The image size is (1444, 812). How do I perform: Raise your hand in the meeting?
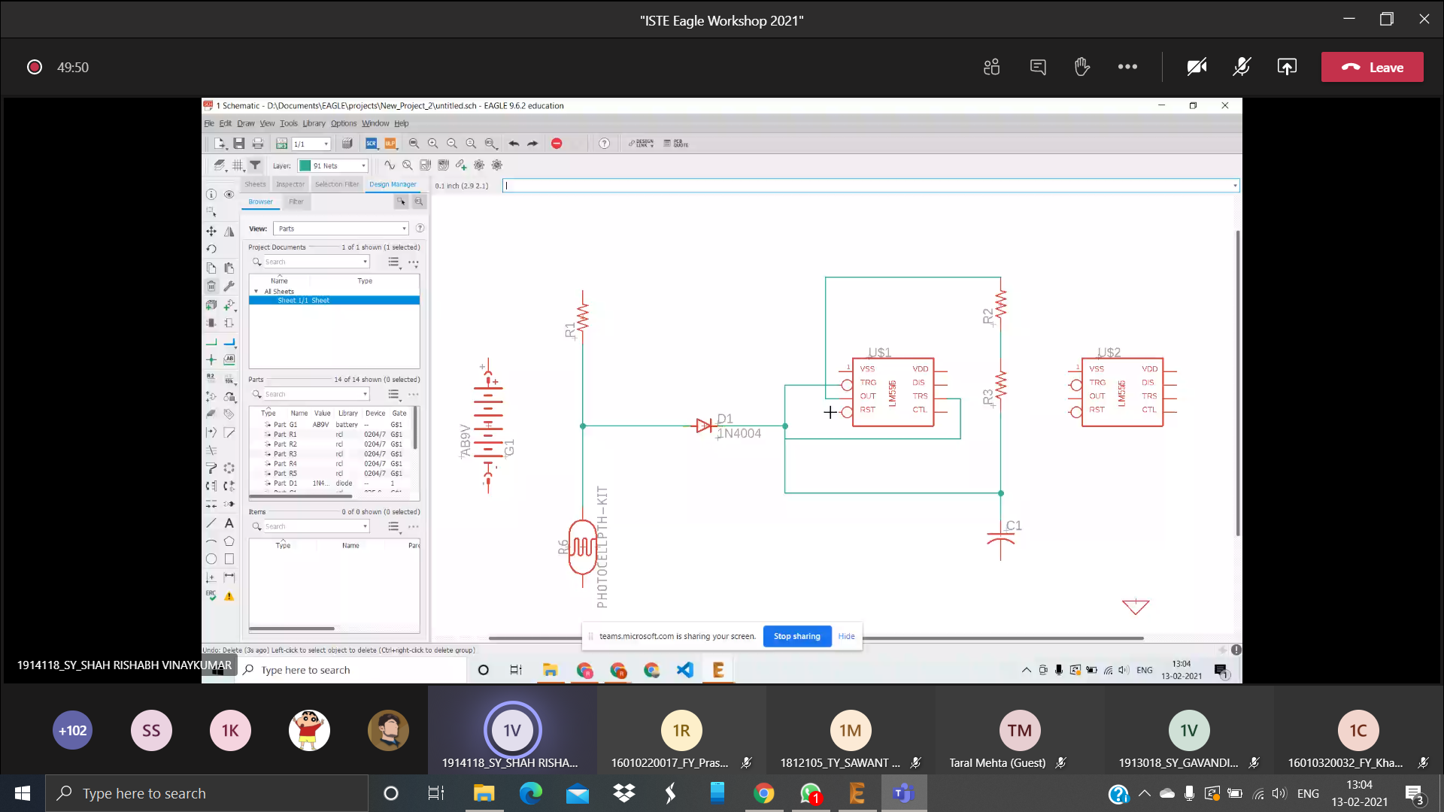click(x=1082, y=67)
